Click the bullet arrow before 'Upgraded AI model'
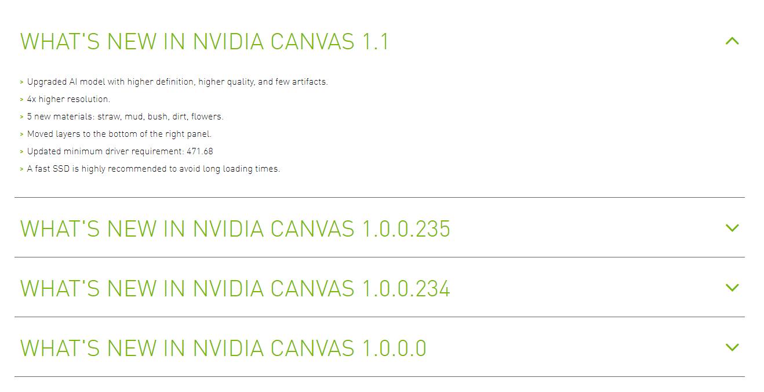 (22, 82)
